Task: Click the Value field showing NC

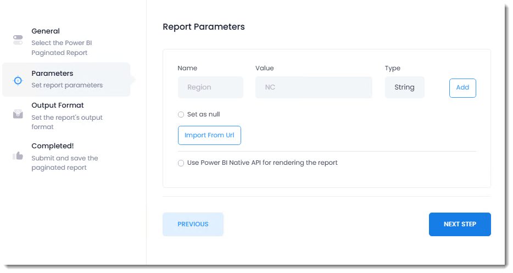Action: [314, 87]
